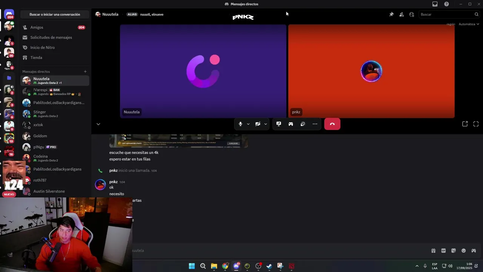Open PablitodeLosBackyardigans... group conversation below !Varespi
Image resolution: width=483 pixels, height=272 pixels.
55,103
